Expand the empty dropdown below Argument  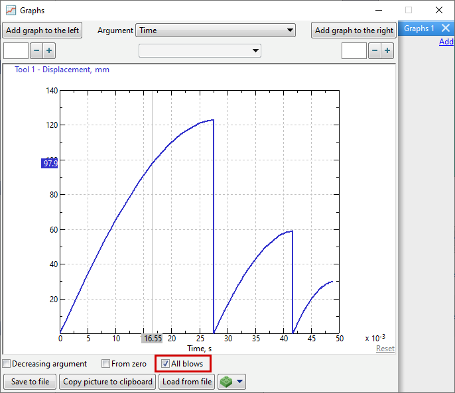click(x=200, y=51)
